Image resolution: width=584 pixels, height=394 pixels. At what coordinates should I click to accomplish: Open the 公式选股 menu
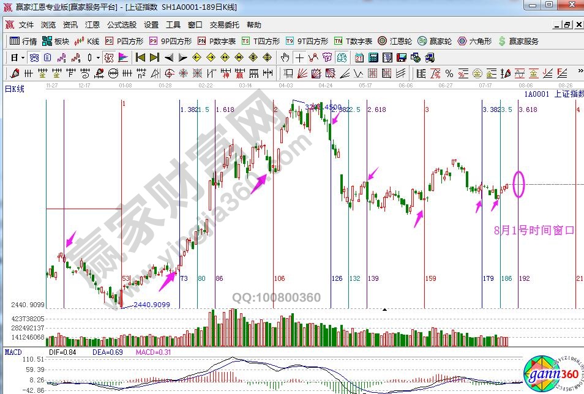tap(122, 25)
